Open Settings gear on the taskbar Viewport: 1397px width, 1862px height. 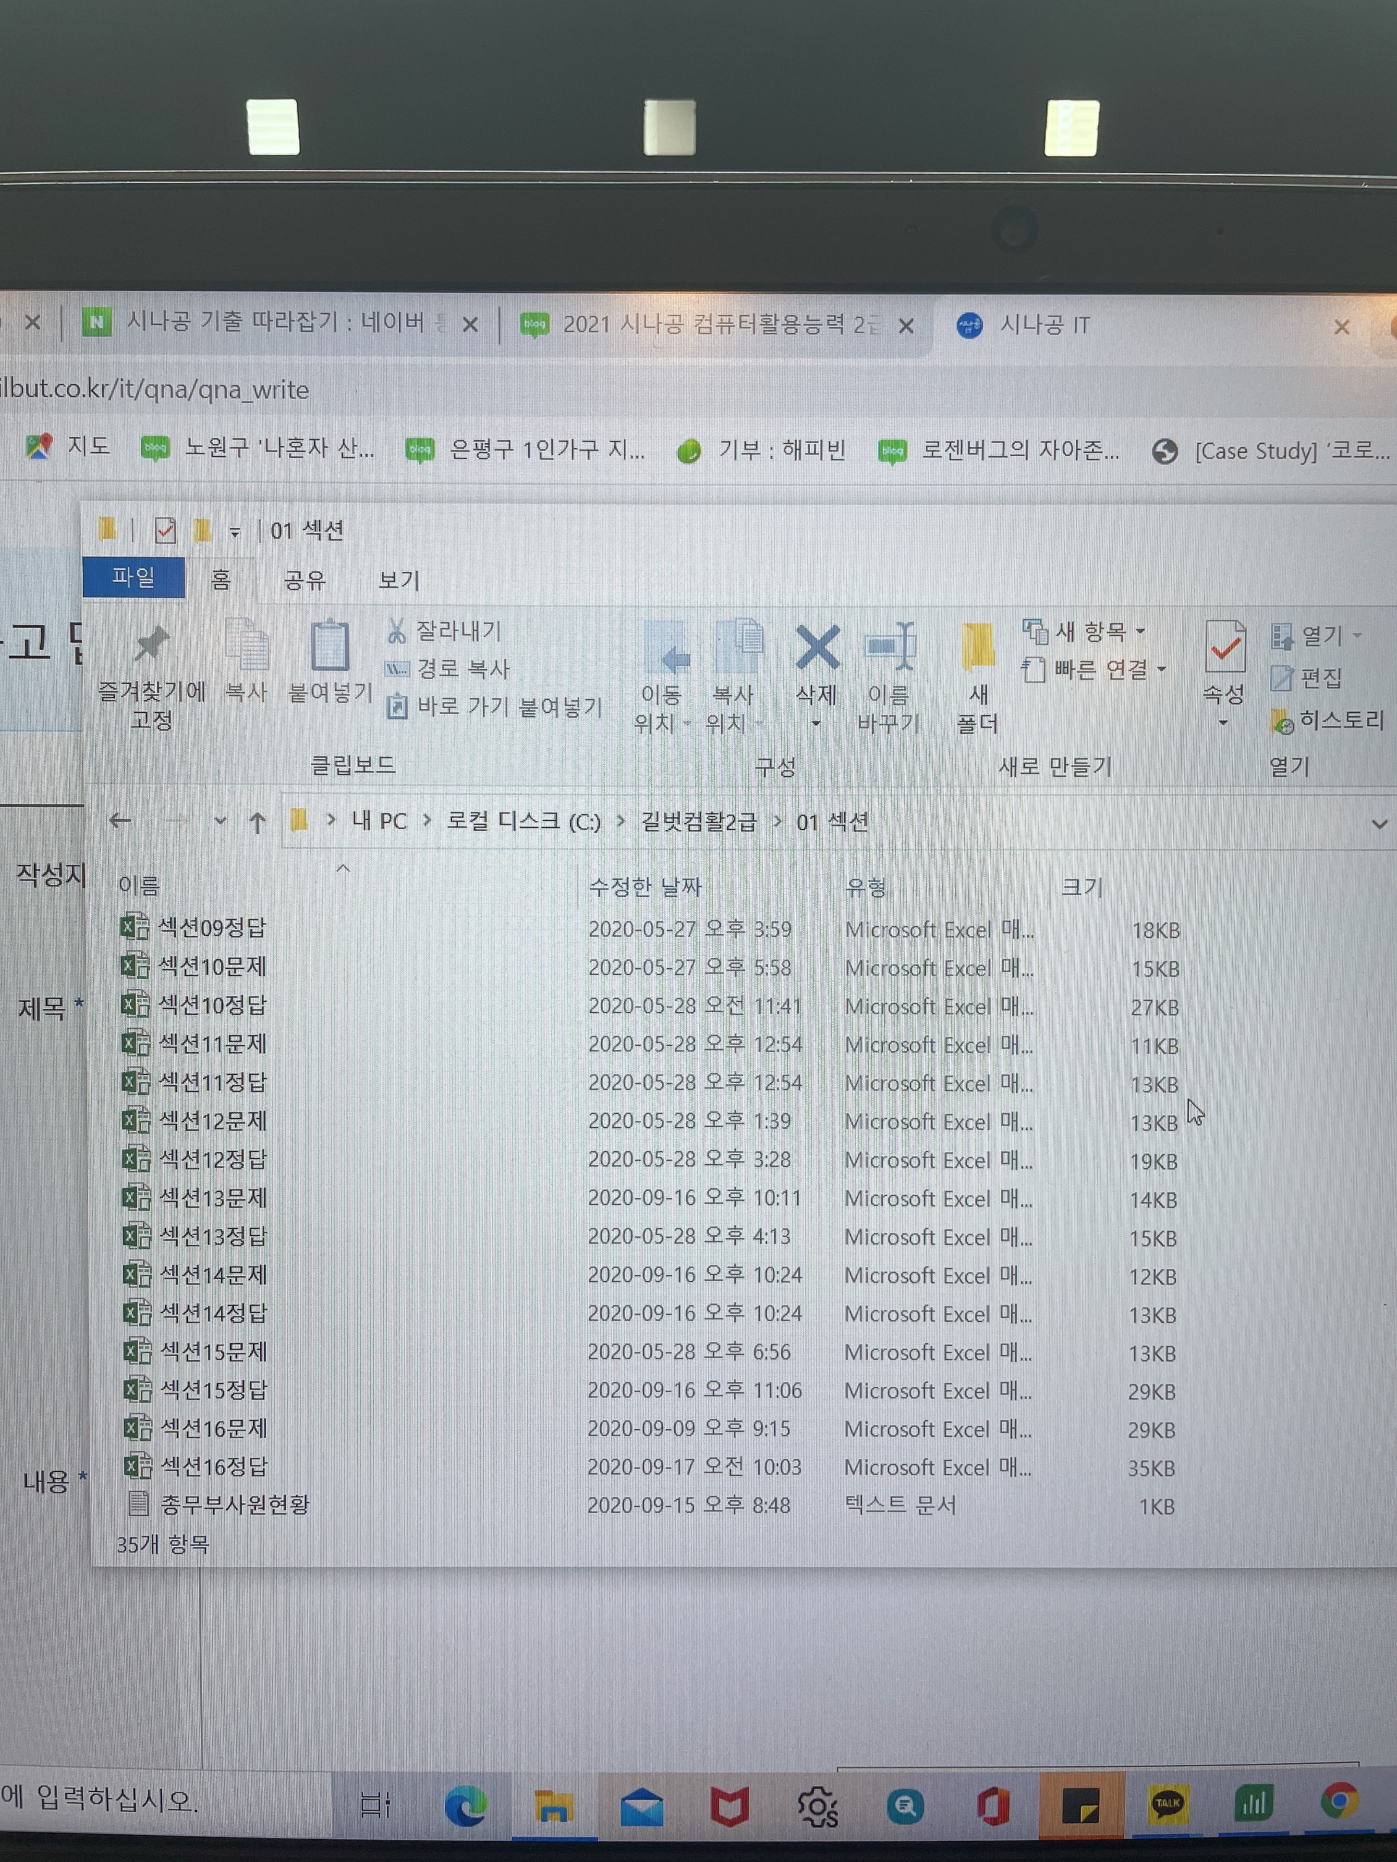pyautogui.click(x=817, y=1806)
